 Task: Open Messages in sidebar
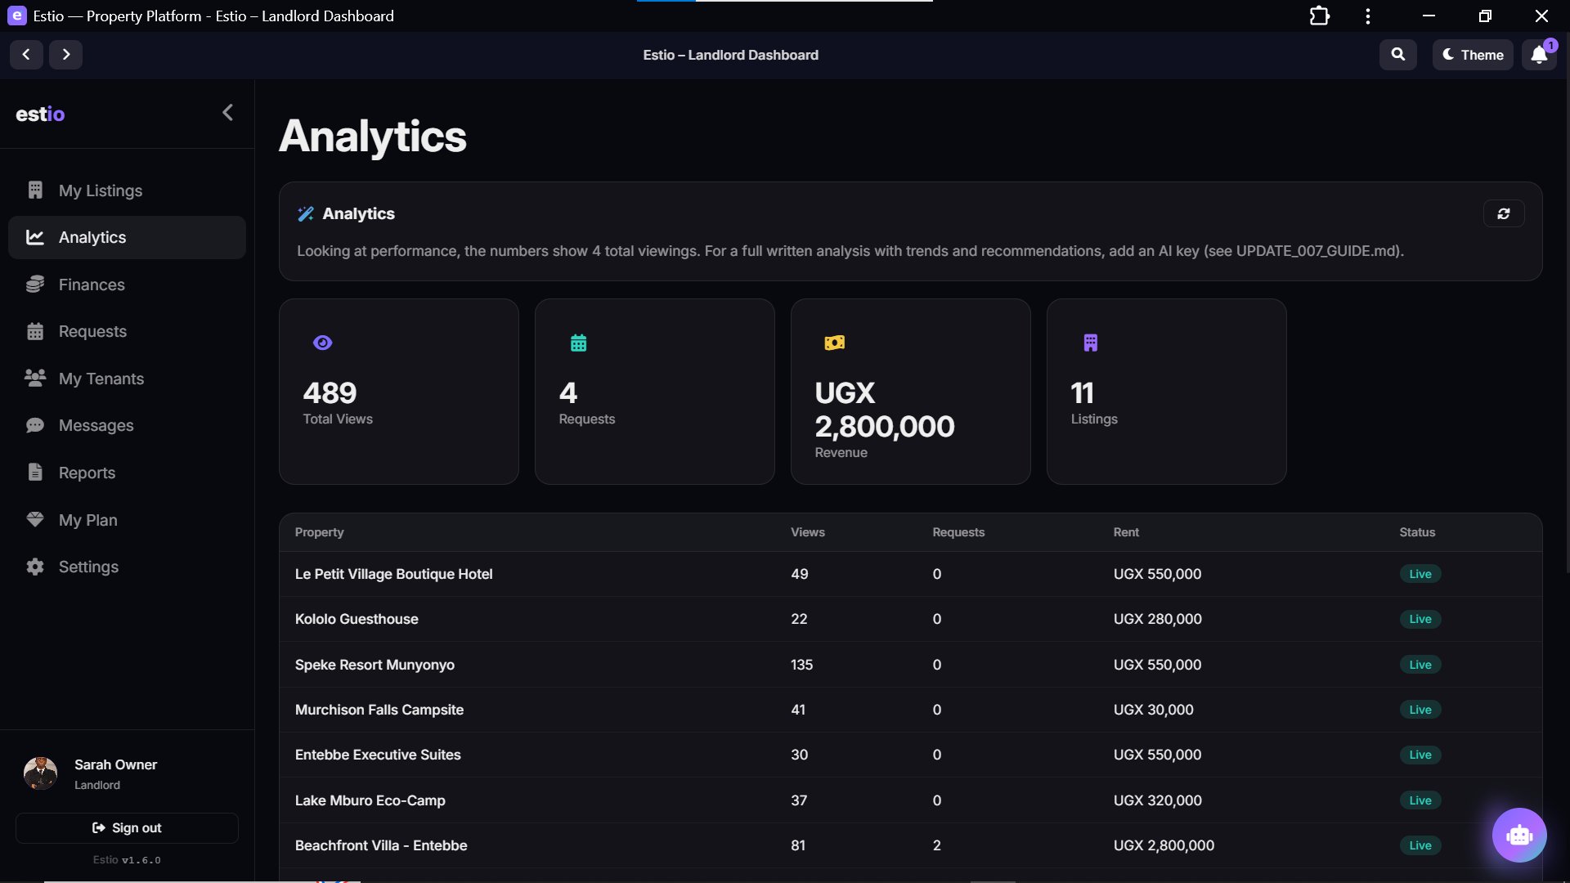click(127, 425)
